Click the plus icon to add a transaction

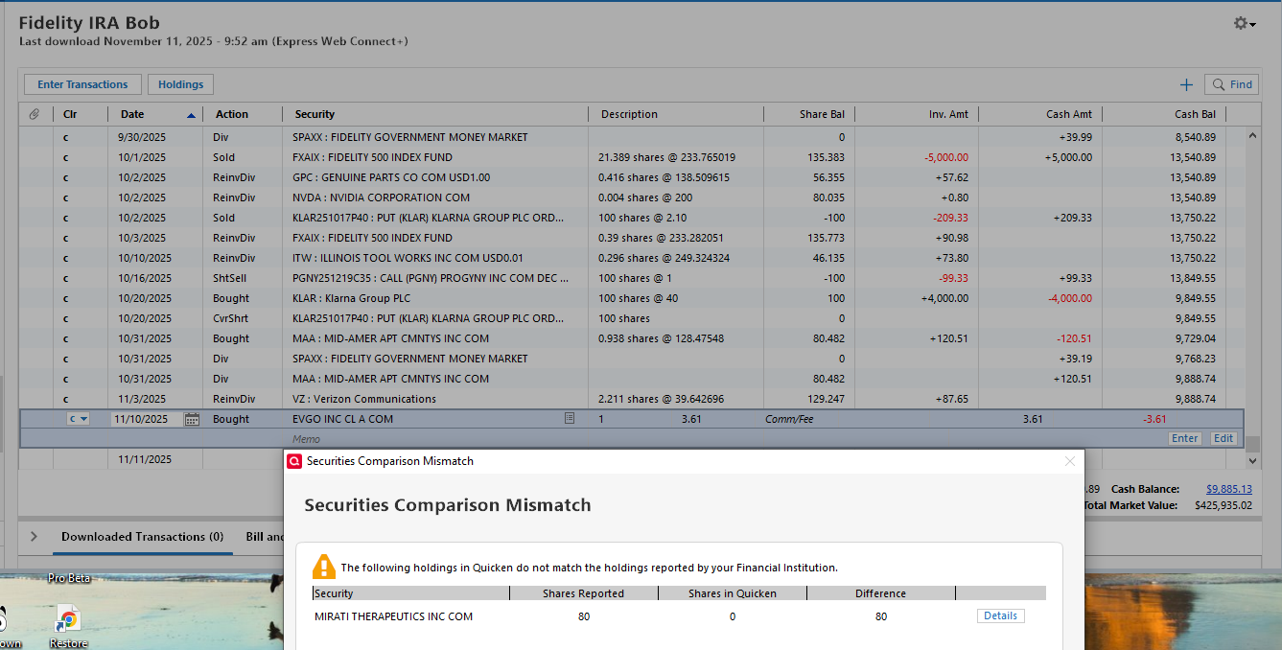[1186, 84]
